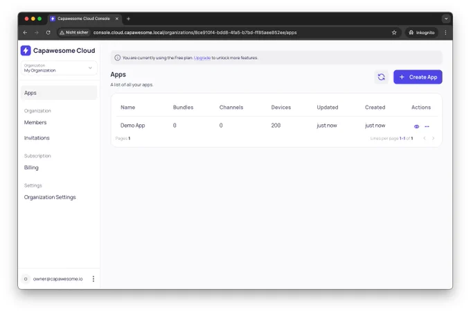This screenshot has height=313, width=471.
Task: Click the Capawesome Cloud title text
Action: (x=64, y=51)
